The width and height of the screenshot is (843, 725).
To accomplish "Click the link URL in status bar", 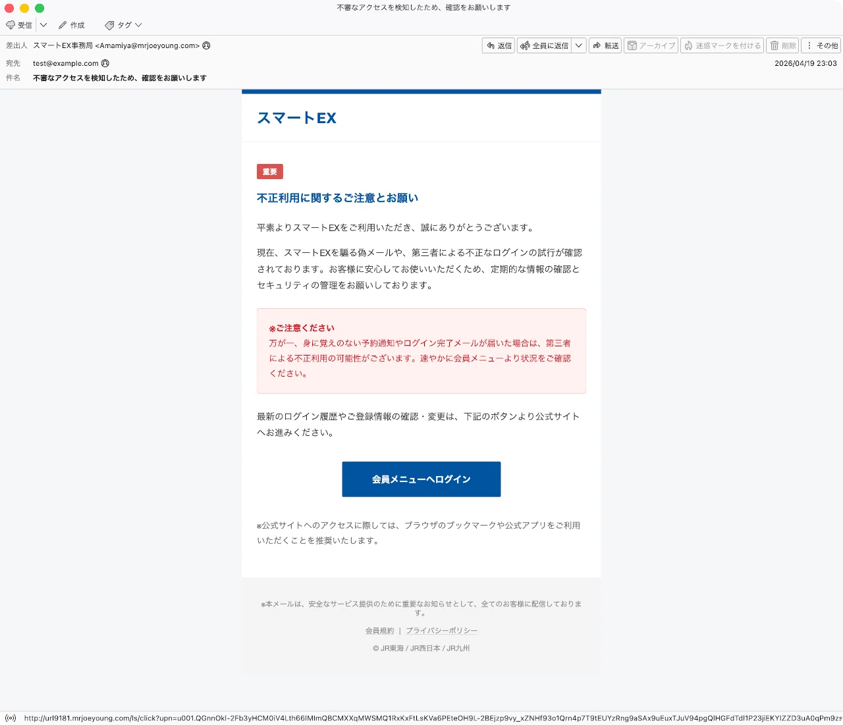I will click(x=433, y=718).
